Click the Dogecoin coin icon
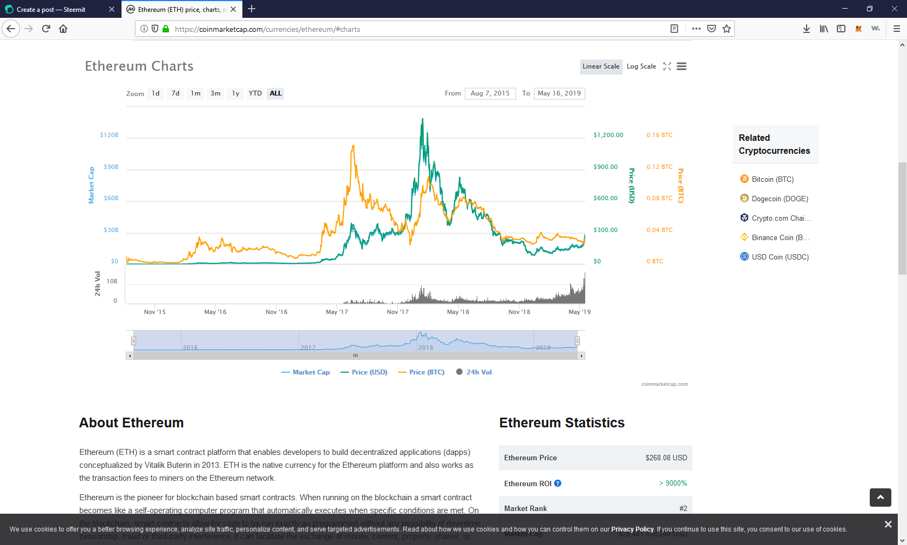Screen dimensions: 907x545 coord(744,199)
